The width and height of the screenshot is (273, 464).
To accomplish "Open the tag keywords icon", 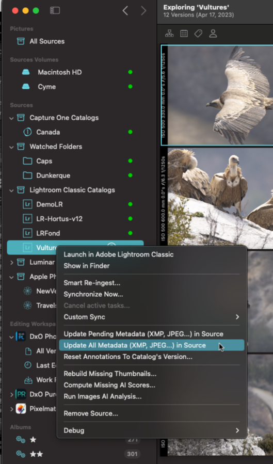I will (x=198, y=34).
